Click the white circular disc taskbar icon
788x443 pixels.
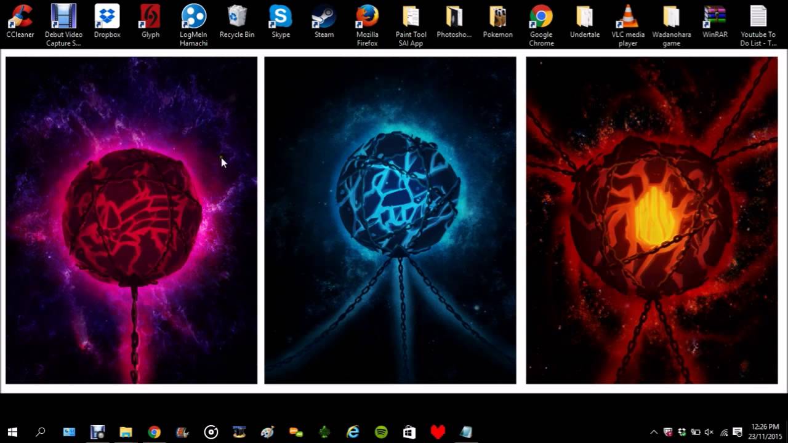211,432
